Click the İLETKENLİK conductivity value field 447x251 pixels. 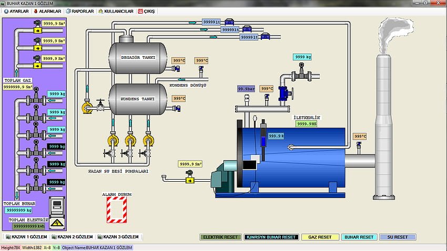[x=307, y=124]
